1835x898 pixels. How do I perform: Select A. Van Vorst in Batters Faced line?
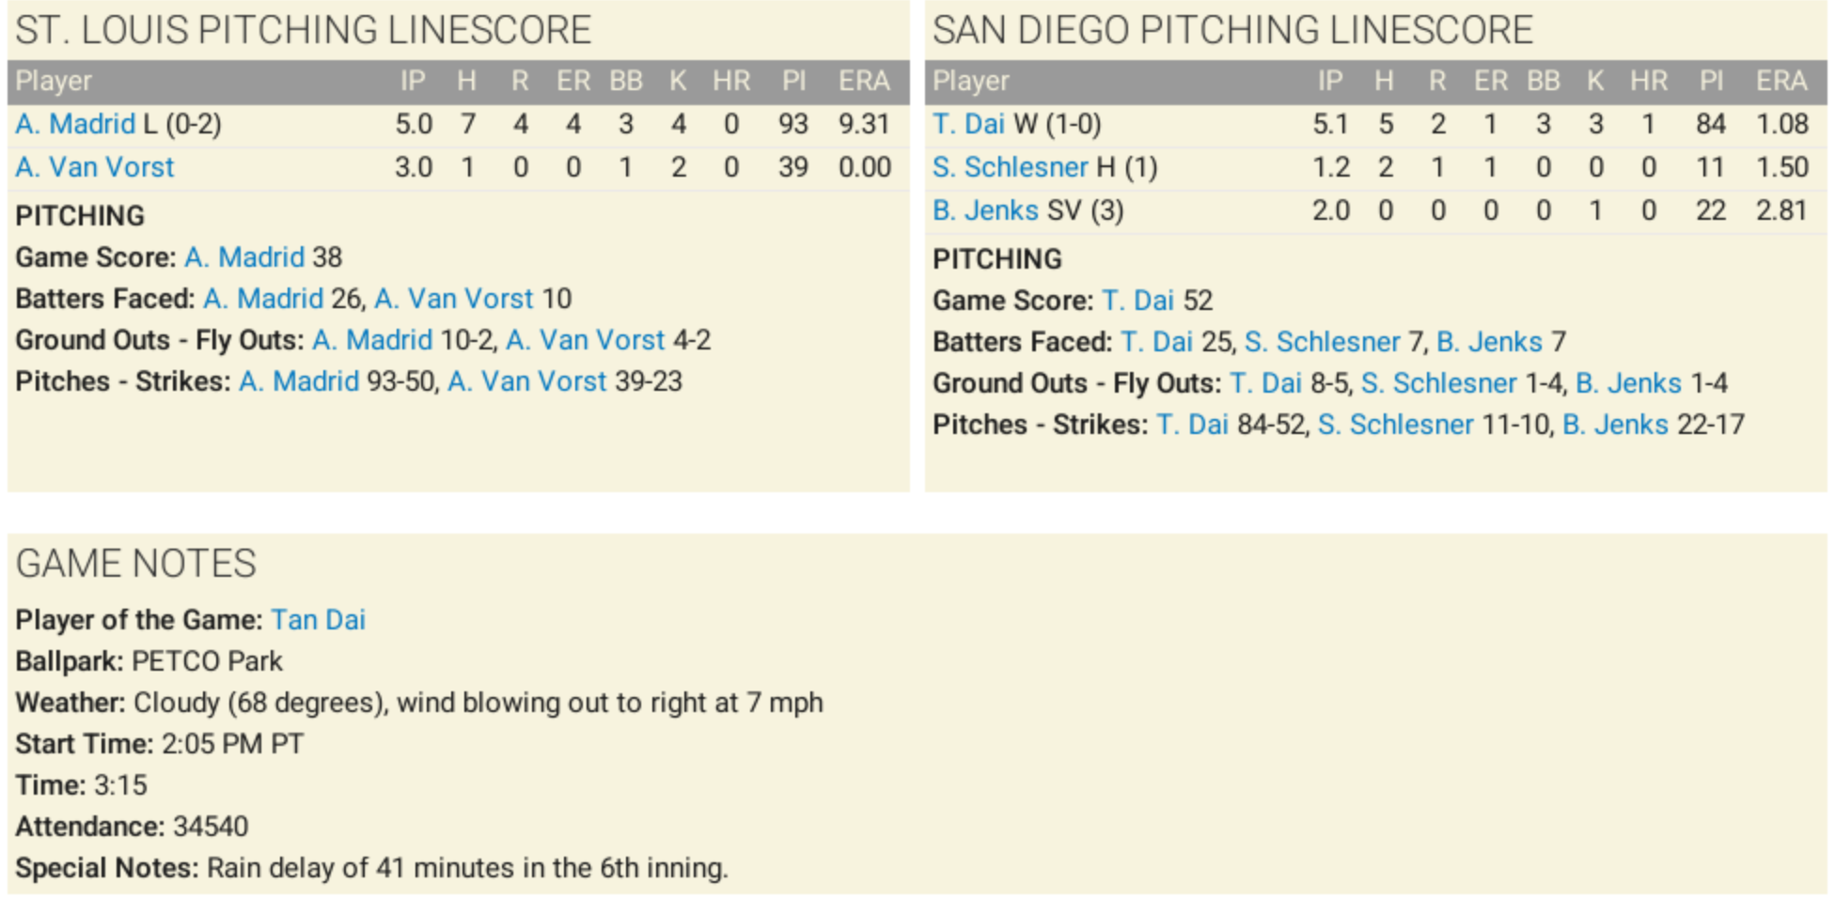coord(453,299)
